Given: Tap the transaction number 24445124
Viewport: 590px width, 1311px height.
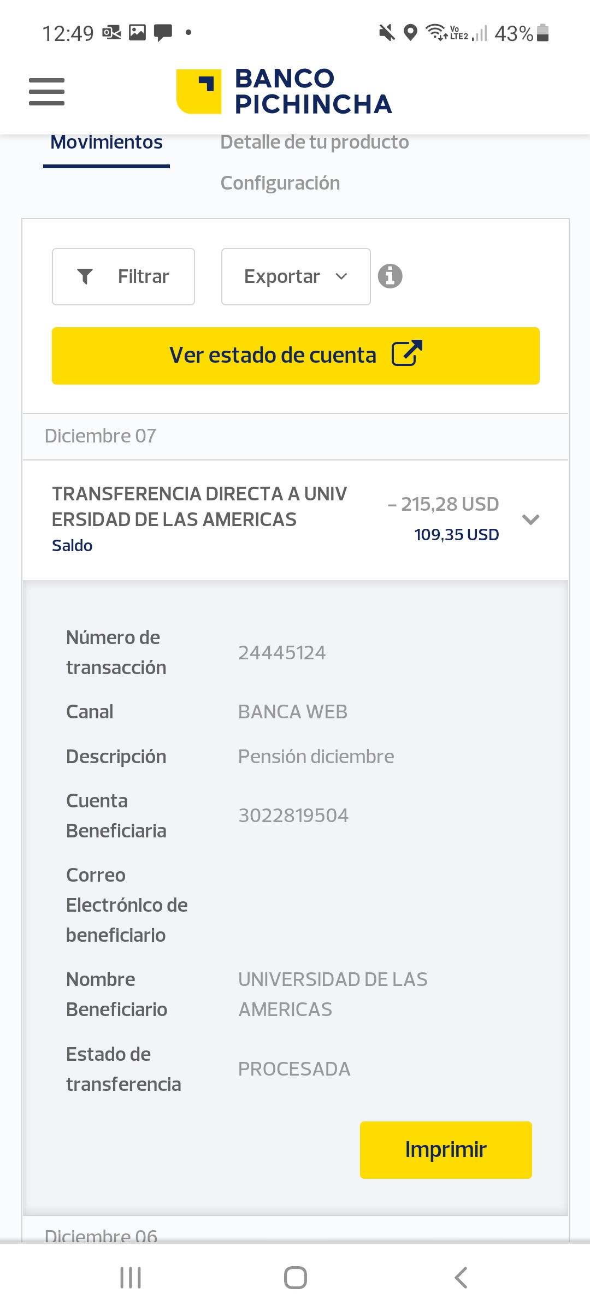Looking at the screenshot, I should click(282, 653).
